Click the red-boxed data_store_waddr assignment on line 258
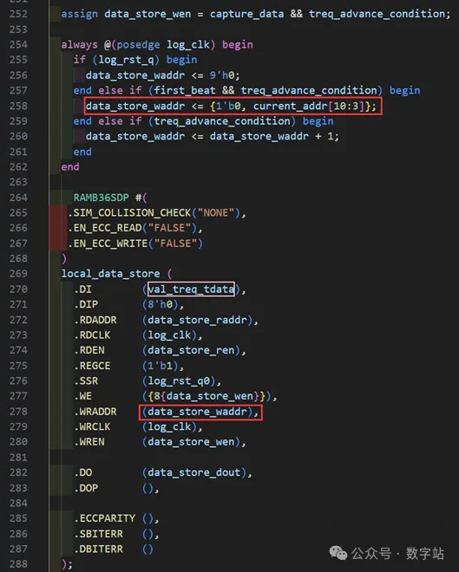459x572 pixels. 233,106
